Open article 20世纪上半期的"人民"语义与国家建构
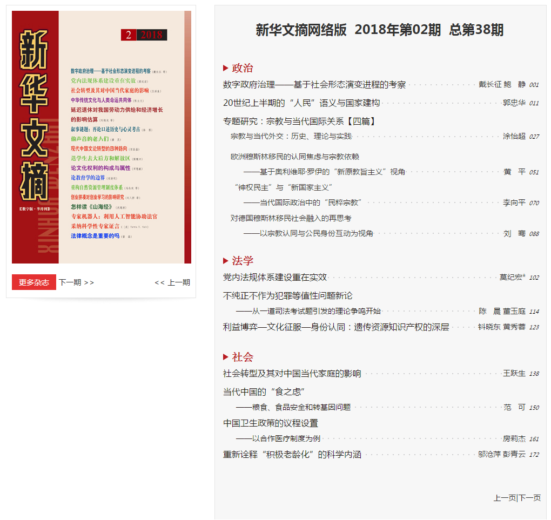 coord(301,103)
